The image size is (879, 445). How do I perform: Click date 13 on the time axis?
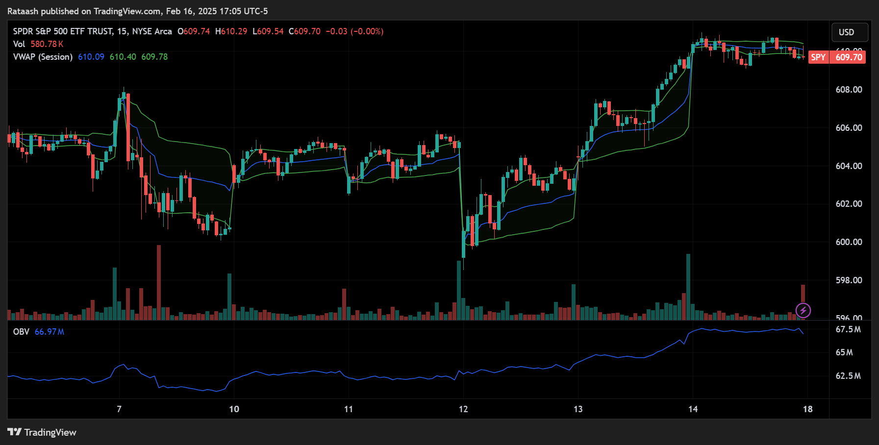coord(578,409)
